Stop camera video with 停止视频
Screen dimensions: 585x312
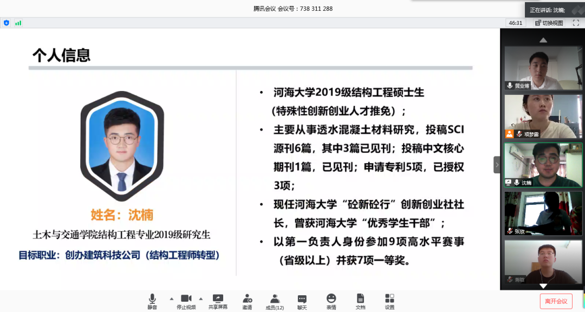(186, 301)
